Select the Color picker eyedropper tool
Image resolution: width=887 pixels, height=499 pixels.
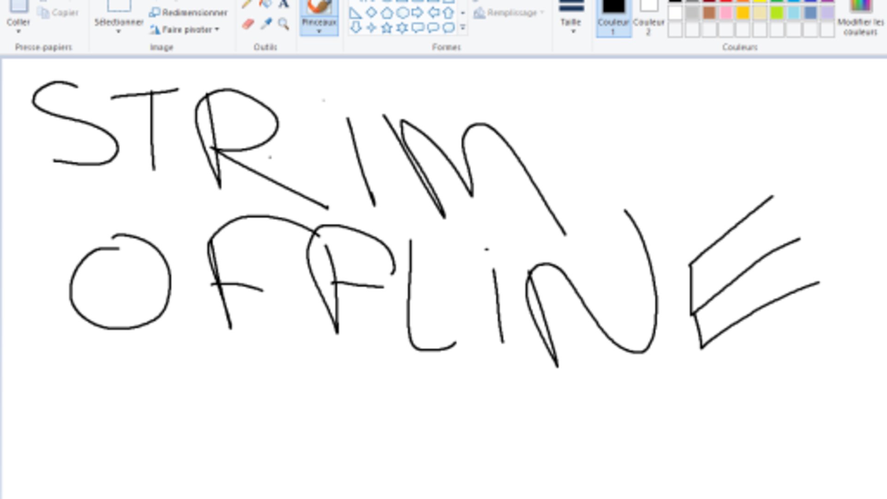tap(266, 24)
